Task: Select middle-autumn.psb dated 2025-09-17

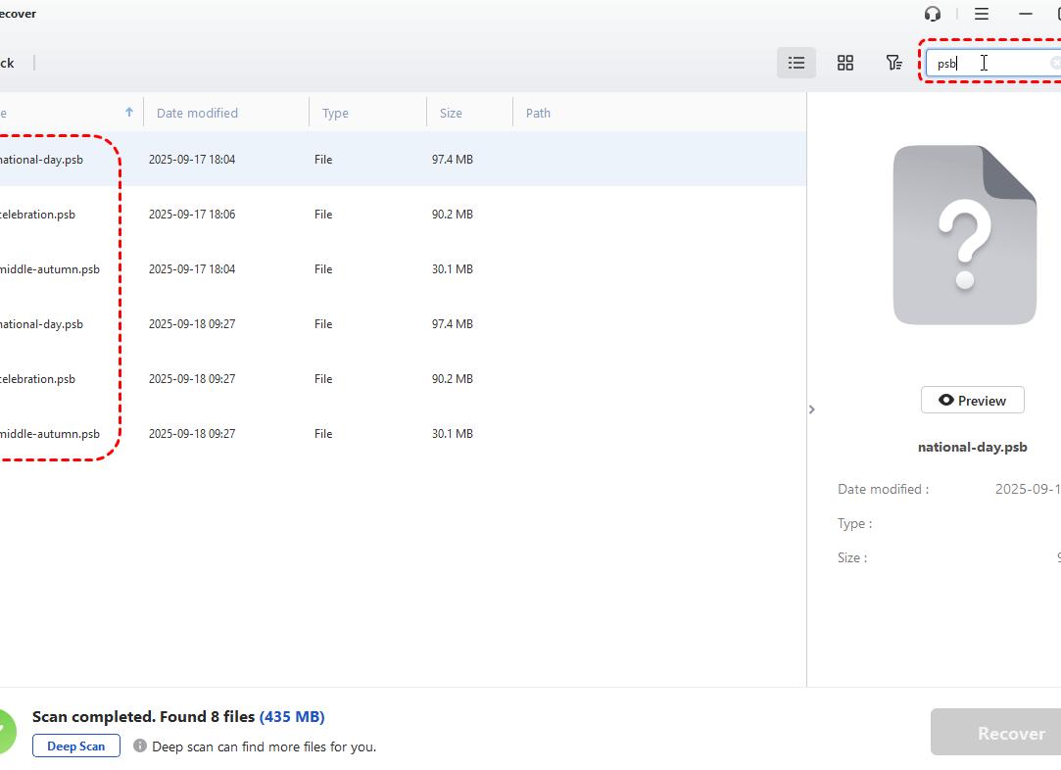Action: [x=49, y=269]
